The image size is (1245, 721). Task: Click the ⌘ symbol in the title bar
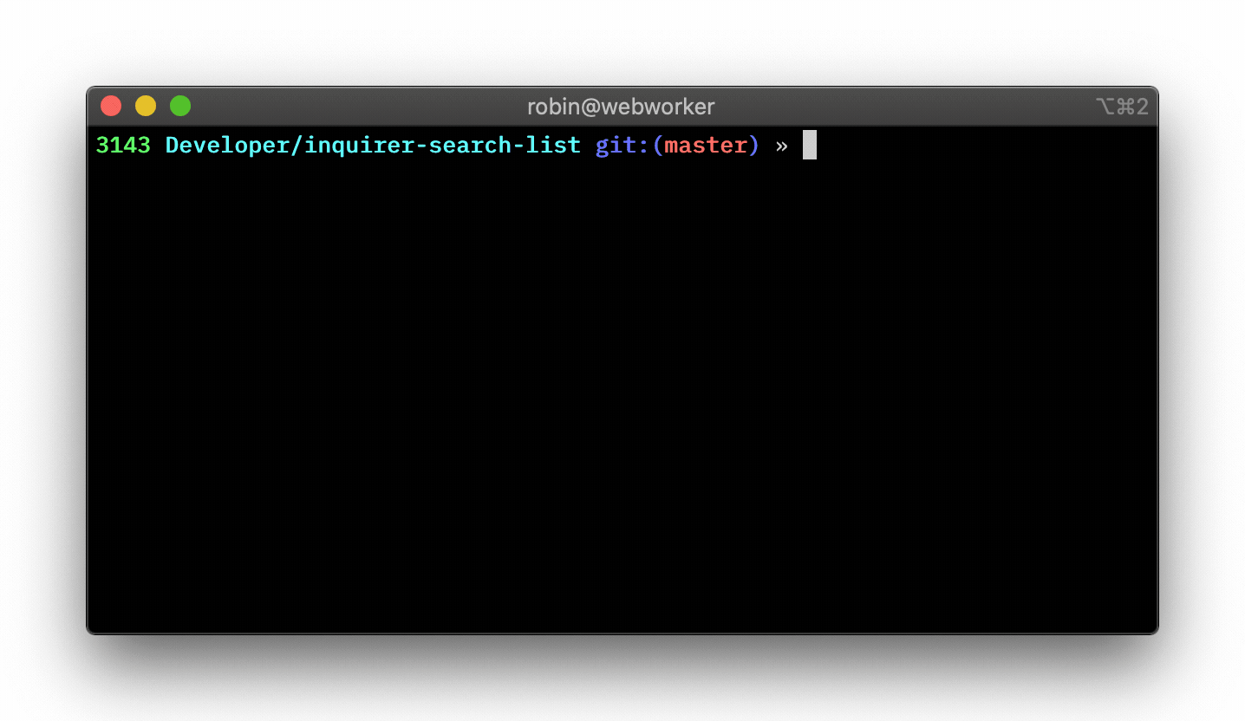[1124, 107]
